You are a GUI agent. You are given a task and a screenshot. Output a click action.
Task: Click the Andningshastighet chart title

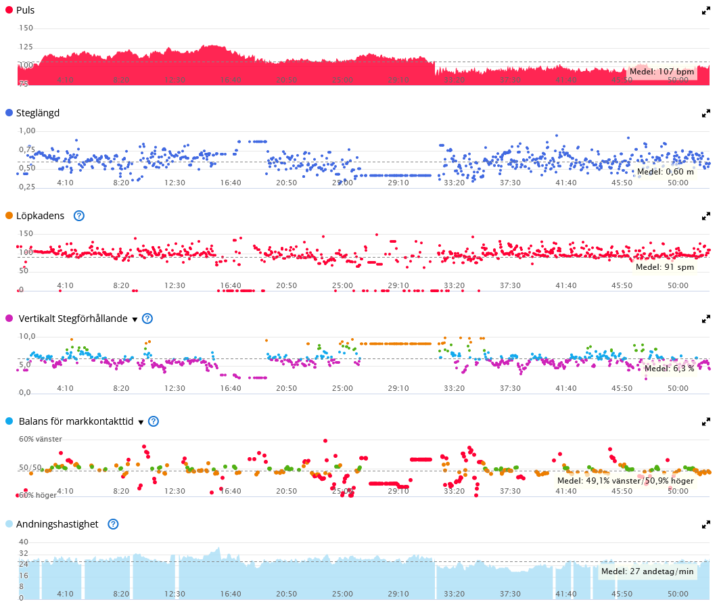coord(57,524)
